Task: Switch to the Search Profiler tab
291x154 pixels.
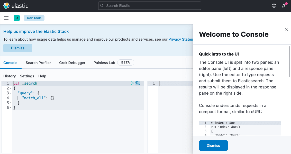Action: 38,62
